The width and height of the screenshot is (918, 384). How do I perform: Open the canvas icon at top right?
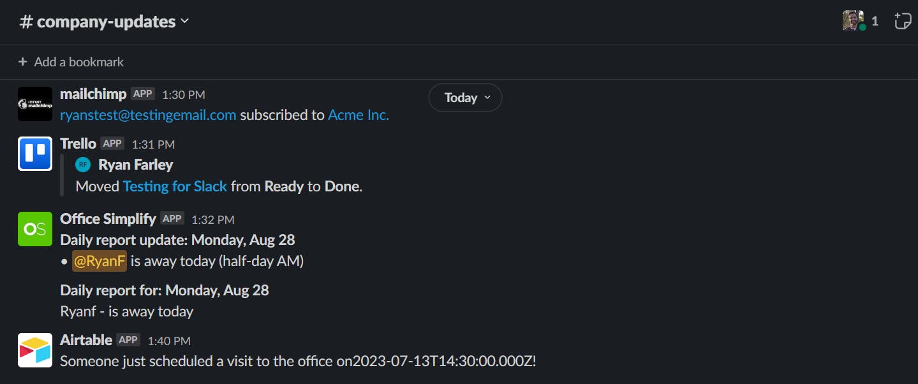tap(902, 21)
